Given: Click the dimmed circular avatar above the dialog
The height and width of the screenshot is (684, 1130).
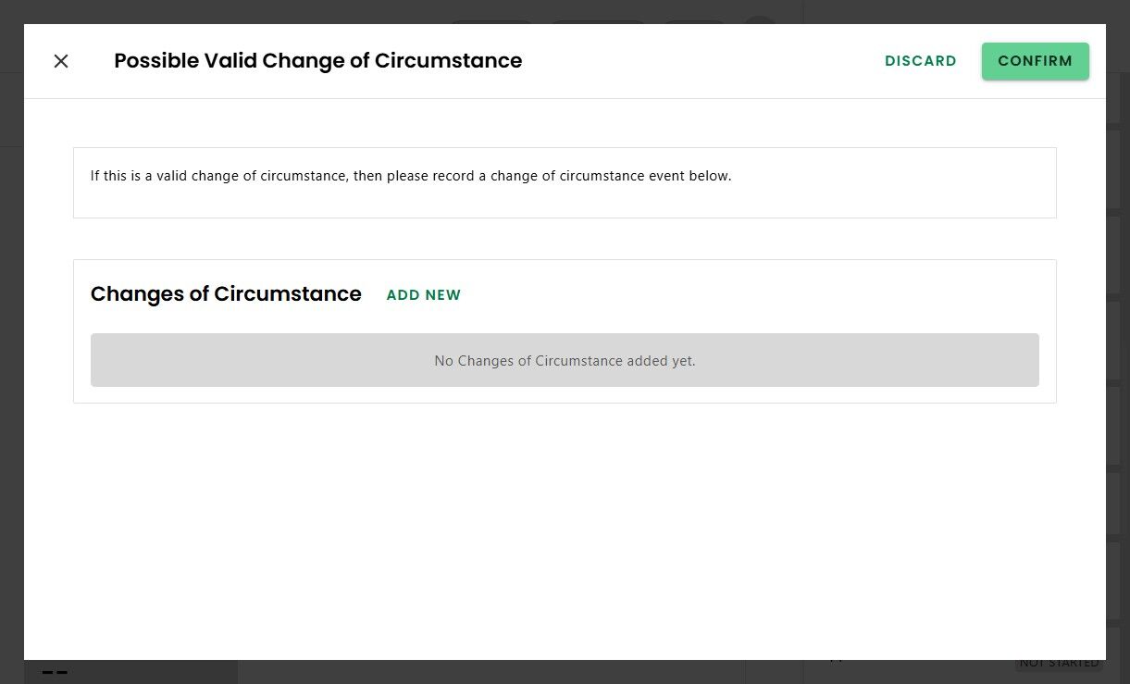Looking at the screenshot, I should [x=760, y=19].
